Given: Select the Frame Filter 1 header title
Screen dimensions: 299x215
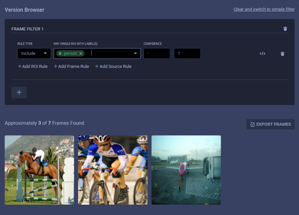Looking at the screenshot, I should pos(27,29).
